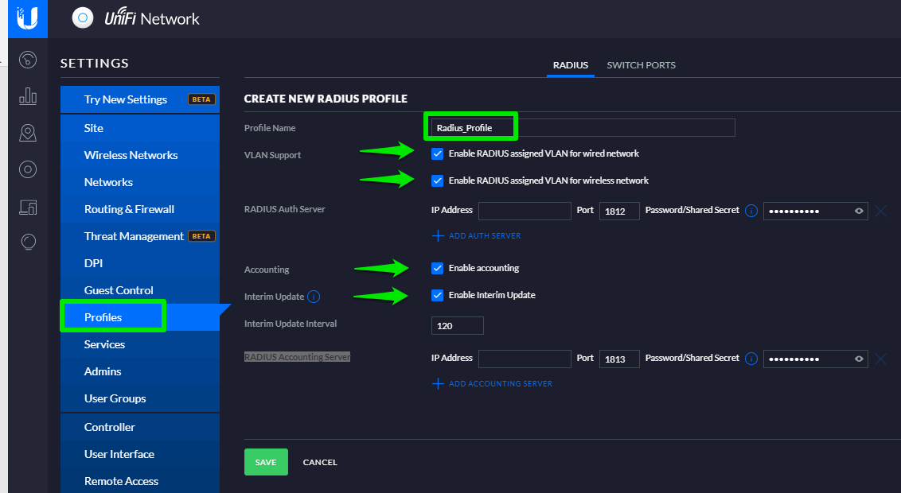
Task: Disable RADIUS assigned VLAN for wired network
Action: (437, 153)
